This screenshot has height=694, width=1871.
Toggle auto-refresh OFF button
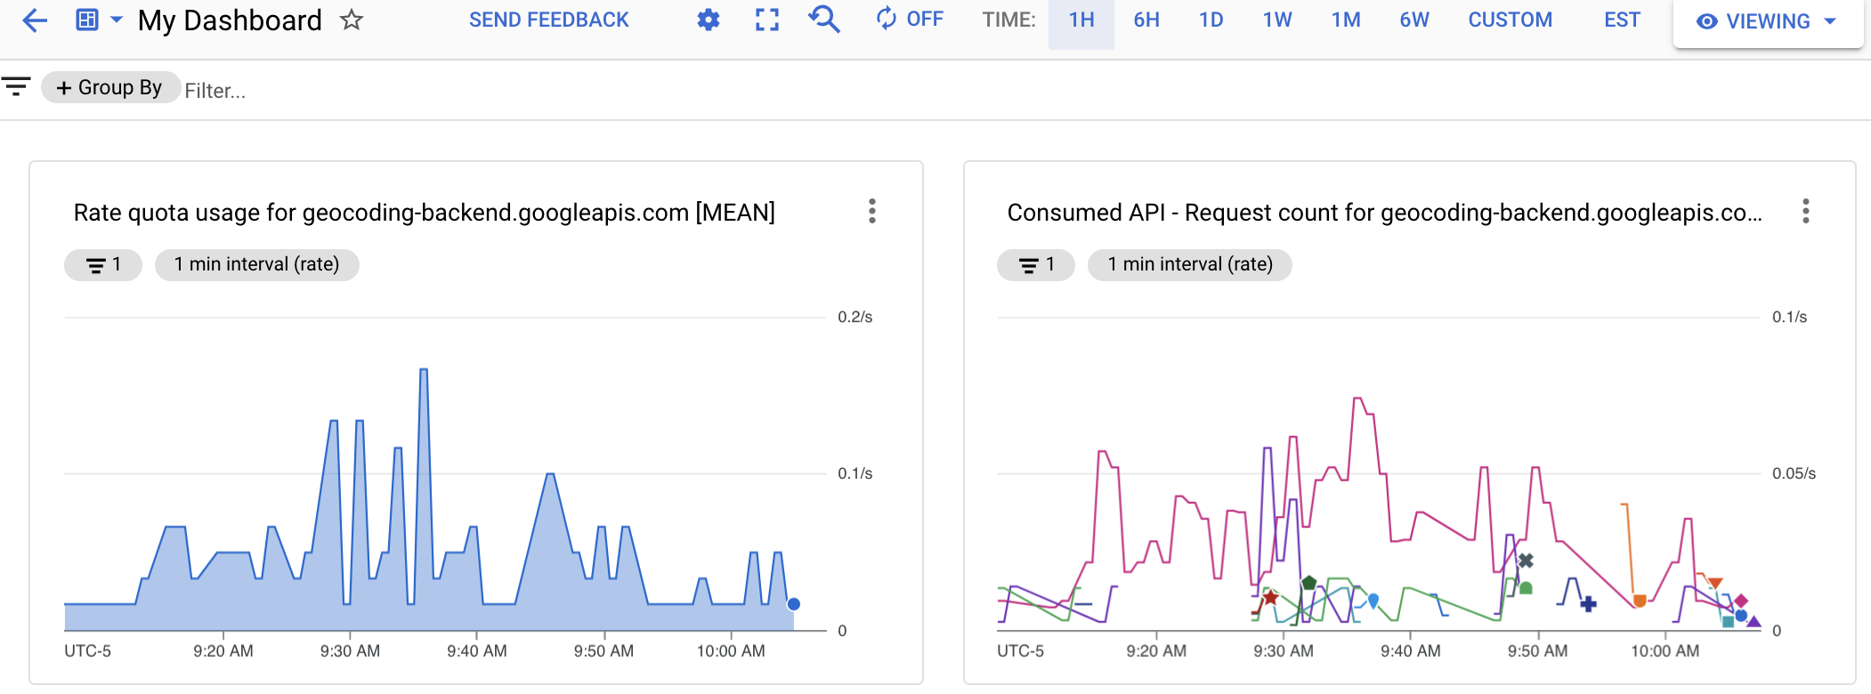tap(910, 20)
